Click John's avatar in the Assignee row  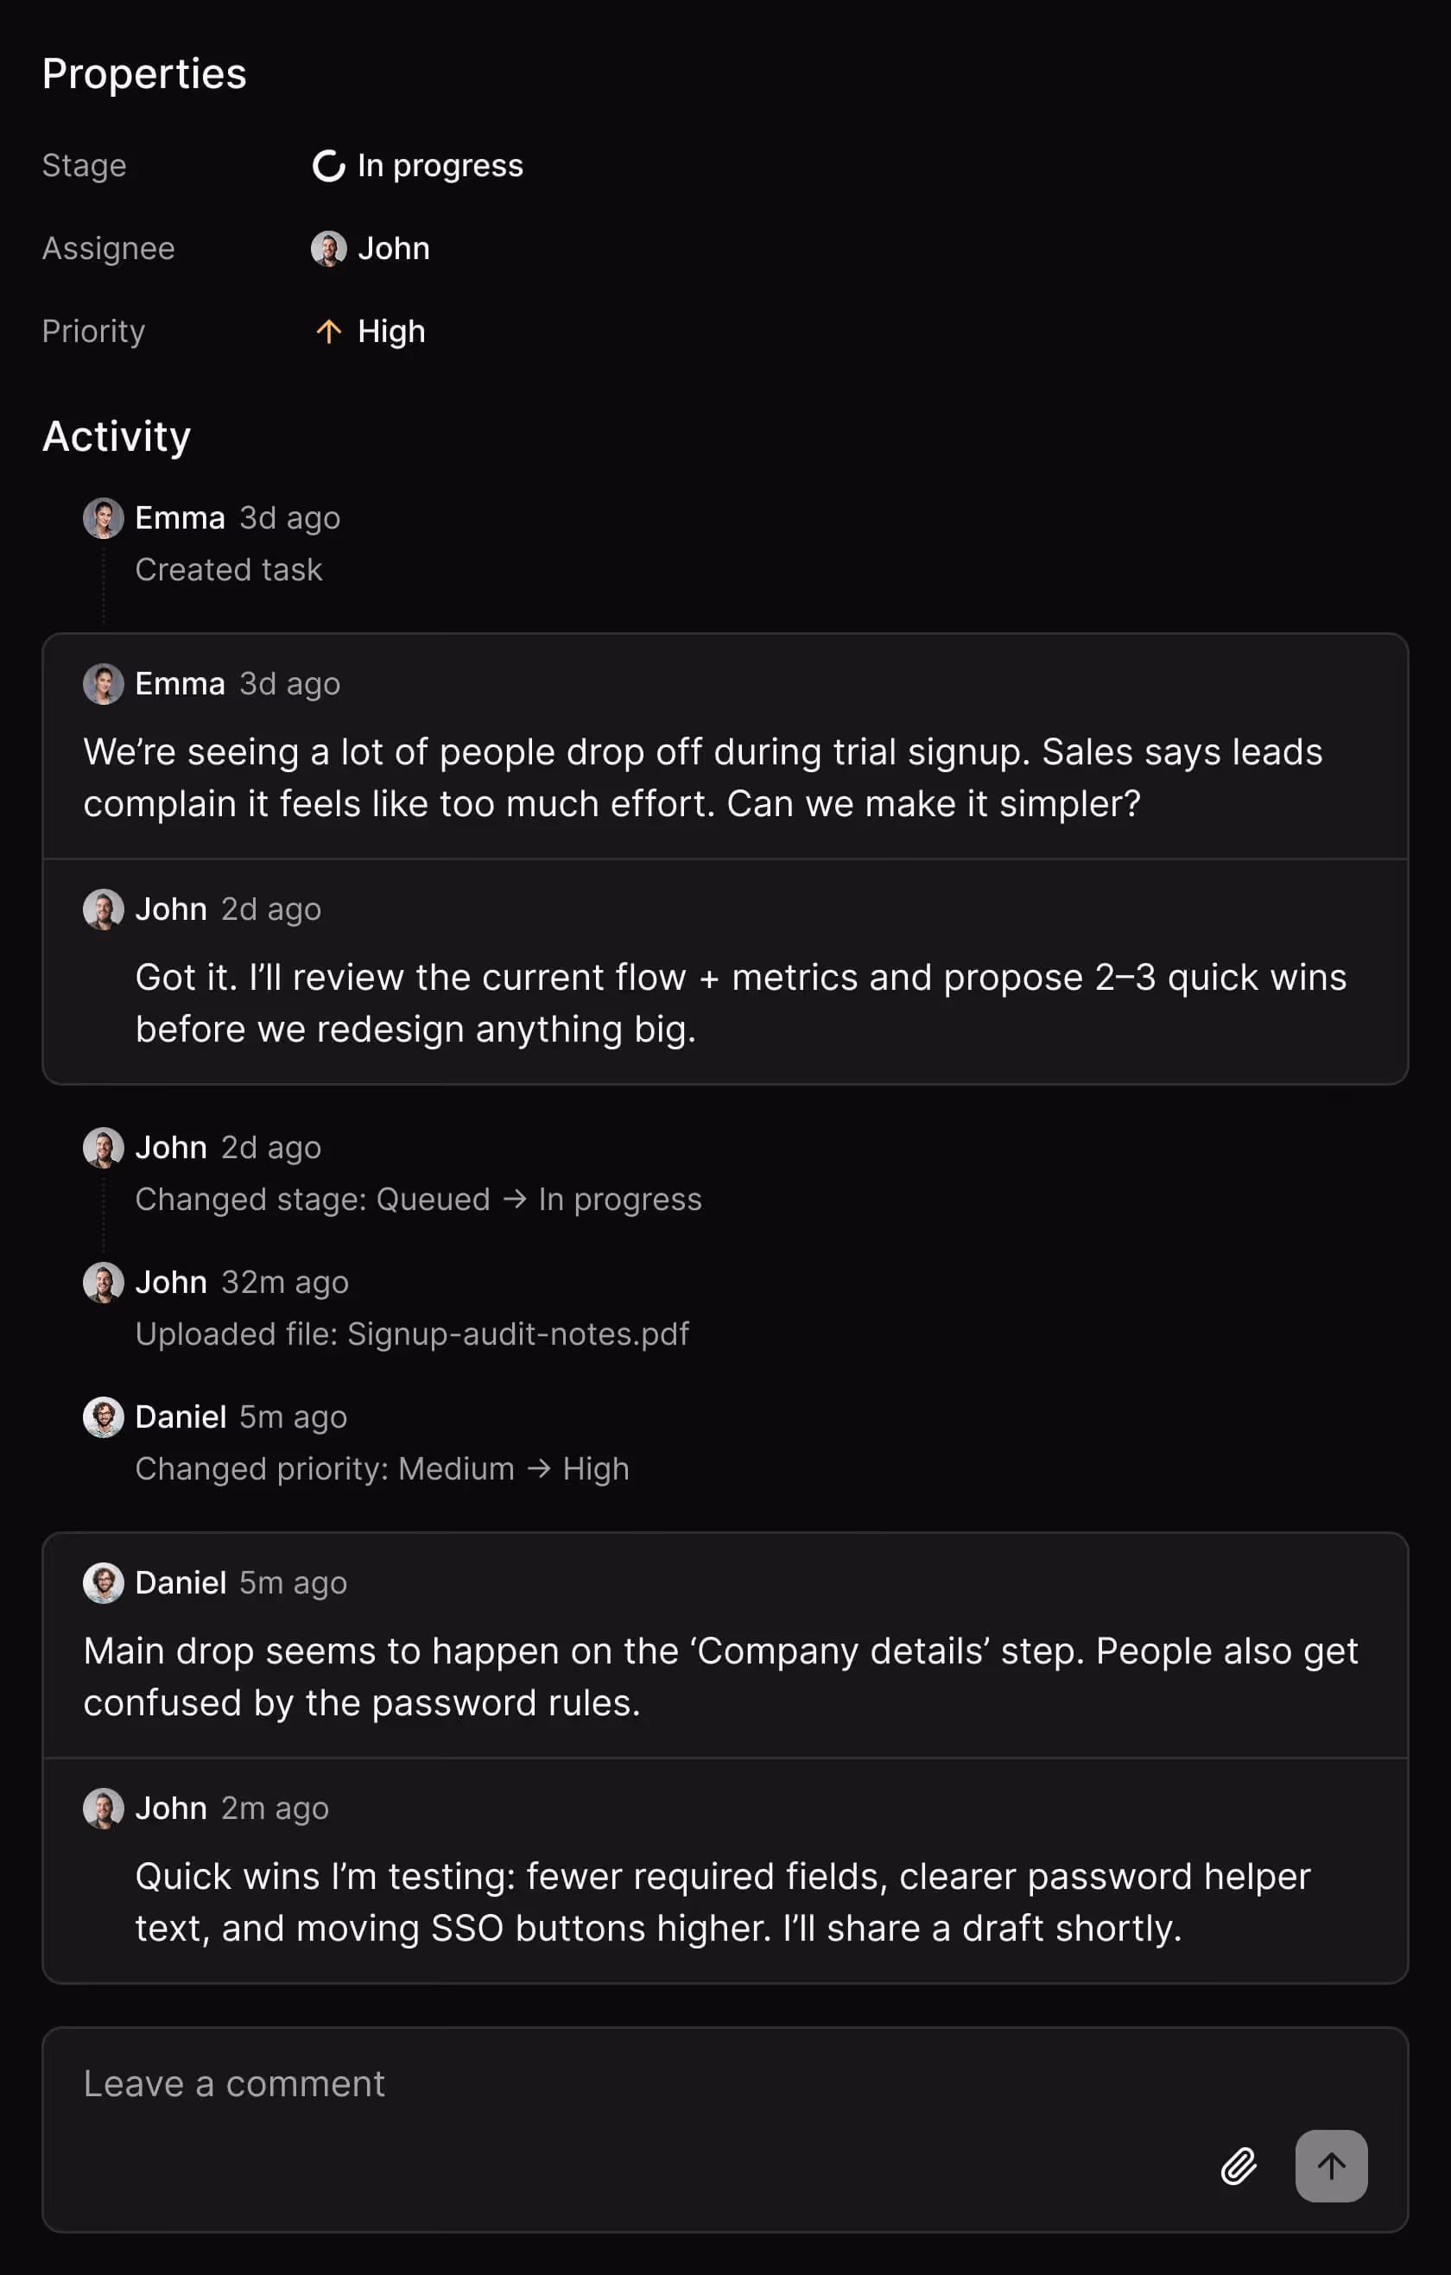pos(328,250)
